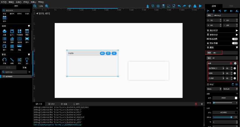Screen dimensions: 240x127
Task: Switch to the second properties tab
Action: click(x=231, y=6)
